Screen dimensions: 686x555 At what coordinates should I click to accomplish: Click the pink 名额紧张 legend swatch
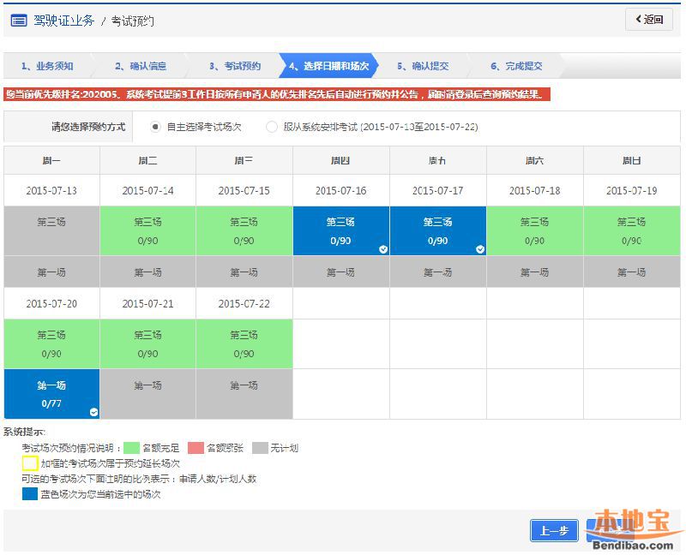pos(196,448)
